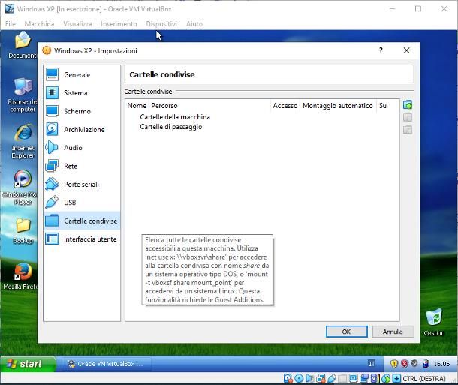Select the Cartelle della macchina row
Image resolution: width=458 pixels, height=385 pixels.
click(175, 117)
